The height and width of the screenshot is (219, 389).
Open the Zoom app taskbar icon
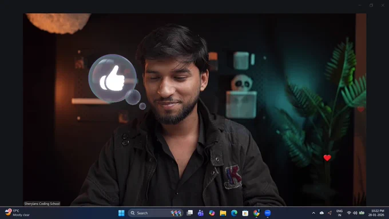[268, 213]
